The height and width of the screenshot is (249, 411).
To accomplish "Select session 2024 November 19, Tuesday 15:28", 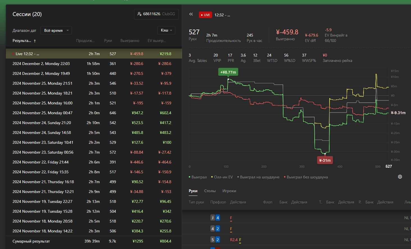I will (94, 211).
